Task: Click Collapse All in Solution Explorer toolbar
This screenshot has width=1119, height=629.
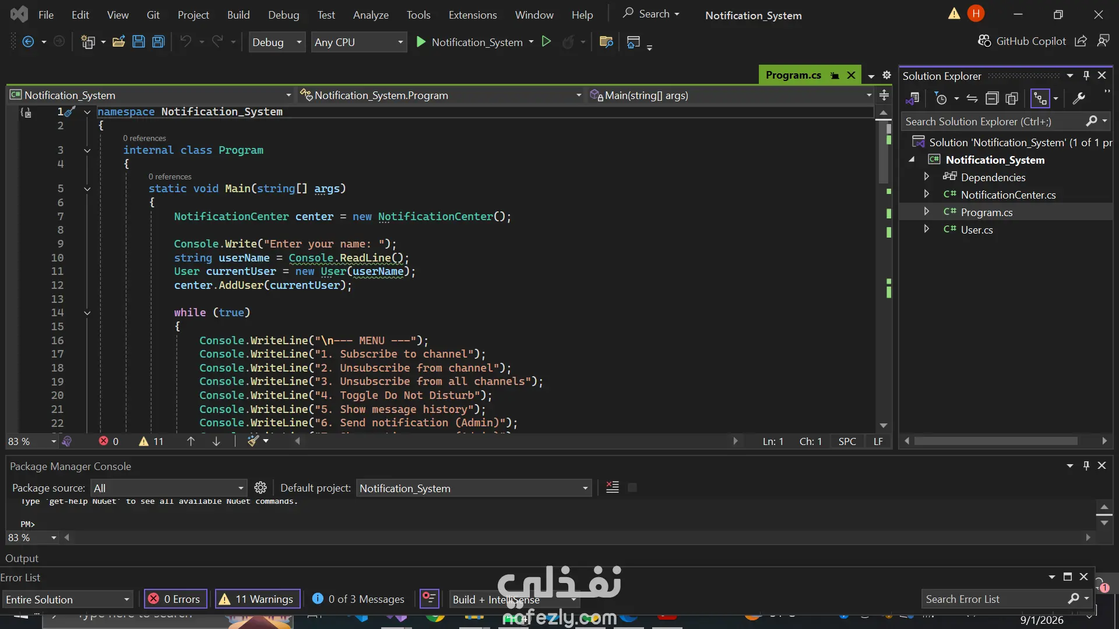Action: [992, 98]
